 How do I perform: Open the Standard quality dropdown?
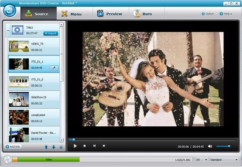[224, 160]
